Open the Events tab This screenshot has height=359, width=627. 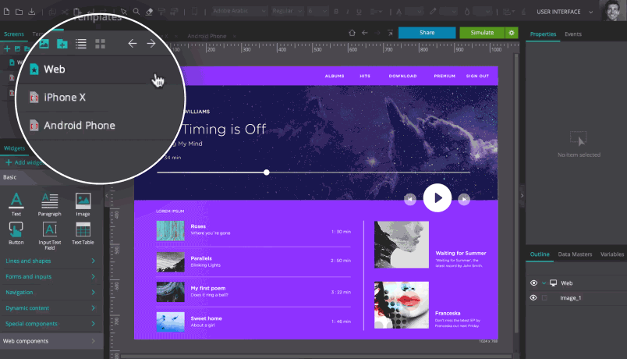pyautogui.click(x=573, y=34)
